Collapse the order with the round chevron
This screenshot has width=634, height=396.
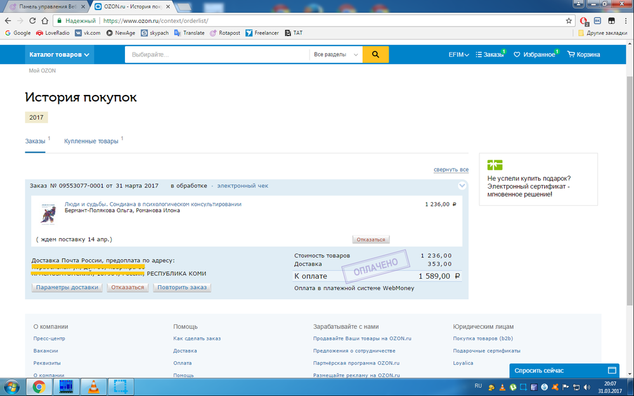coord(462,186)
